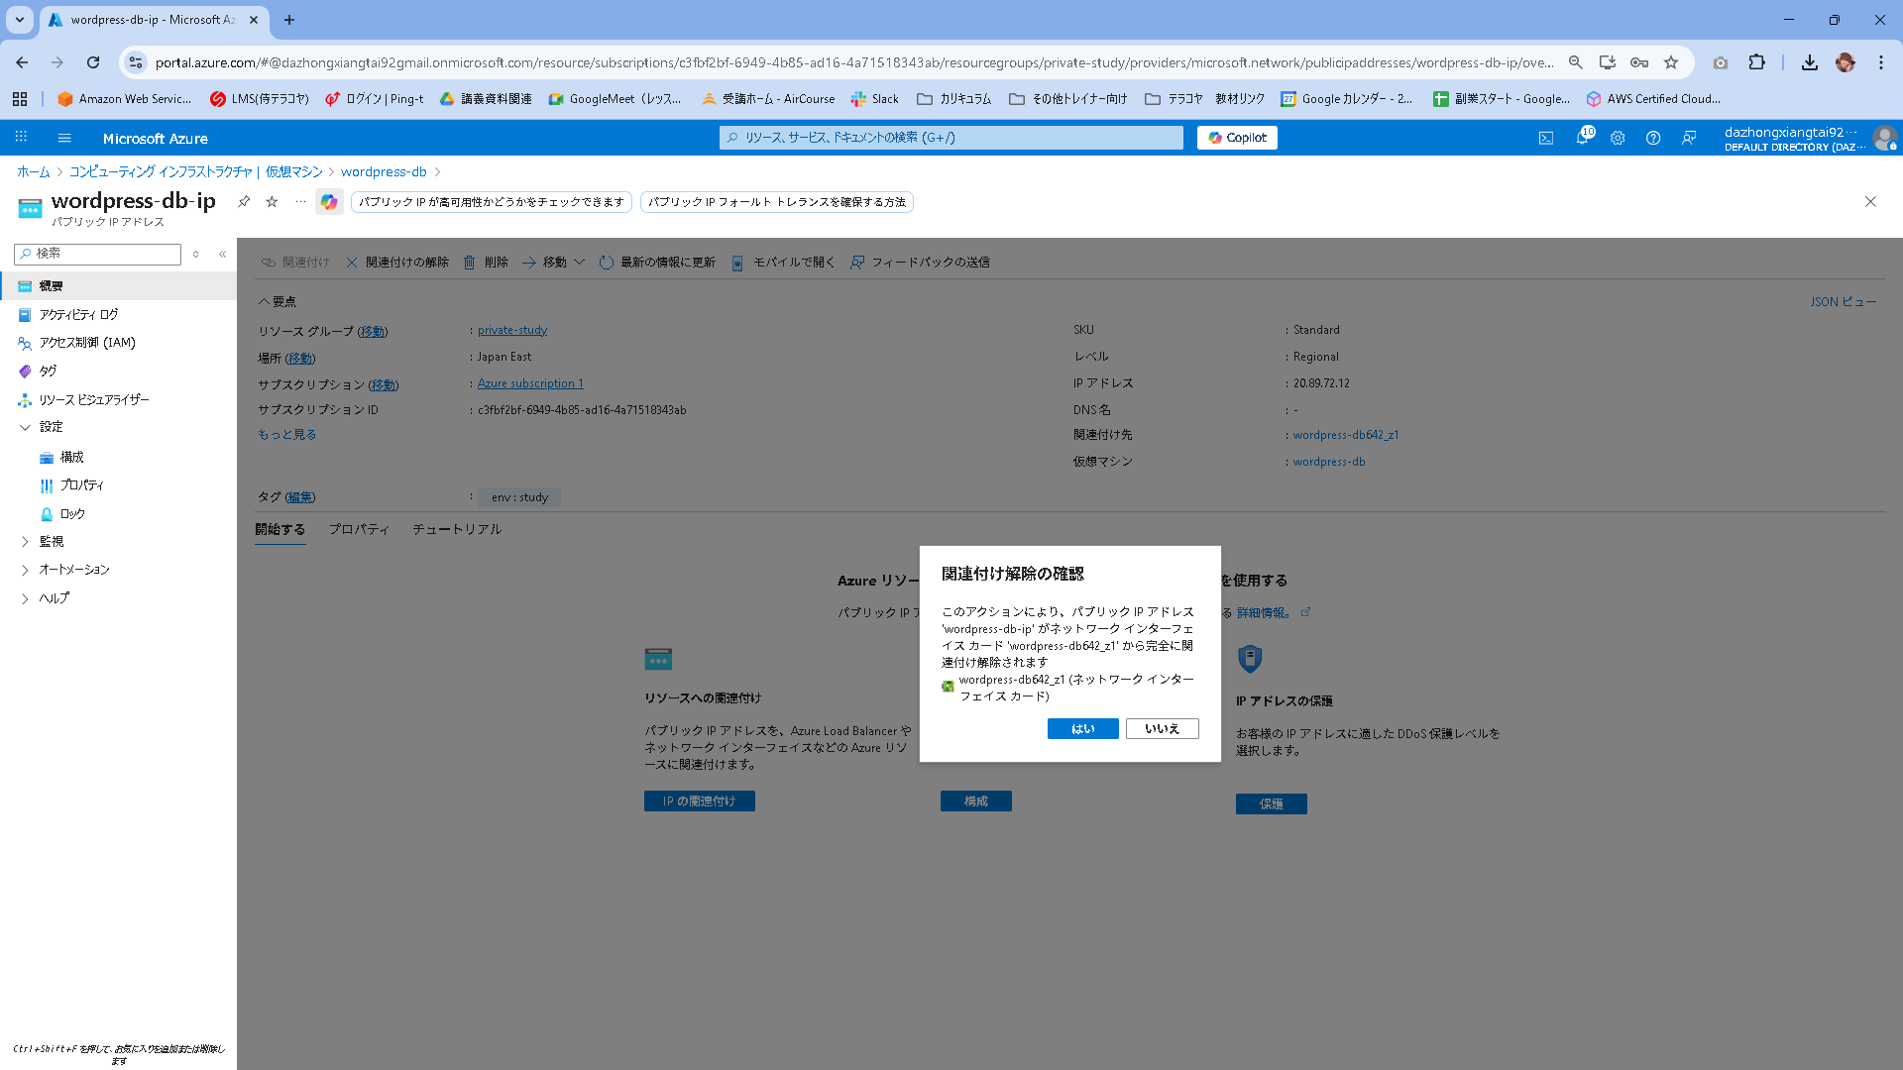Click the help question mark icon
Viewport: 1903px width, 1070px height.
1653,138
